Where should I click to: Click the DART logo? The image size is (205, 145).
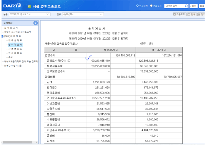click(x=12, y=6)
